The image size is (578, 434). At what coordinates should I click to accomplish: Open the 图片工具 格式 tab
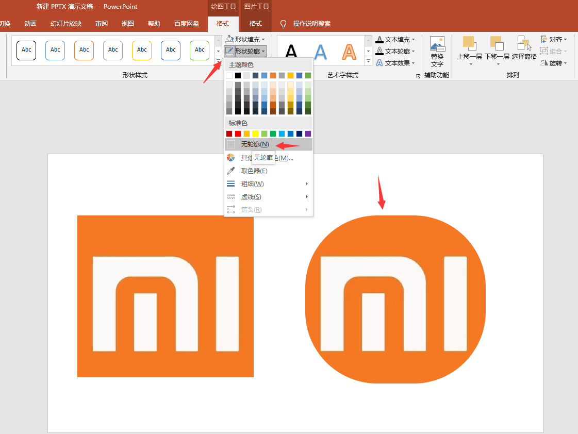click(255, 24)
